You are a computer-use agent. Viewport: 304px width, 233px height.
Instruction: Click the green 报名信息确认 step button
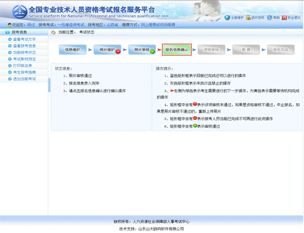(176, 50)
